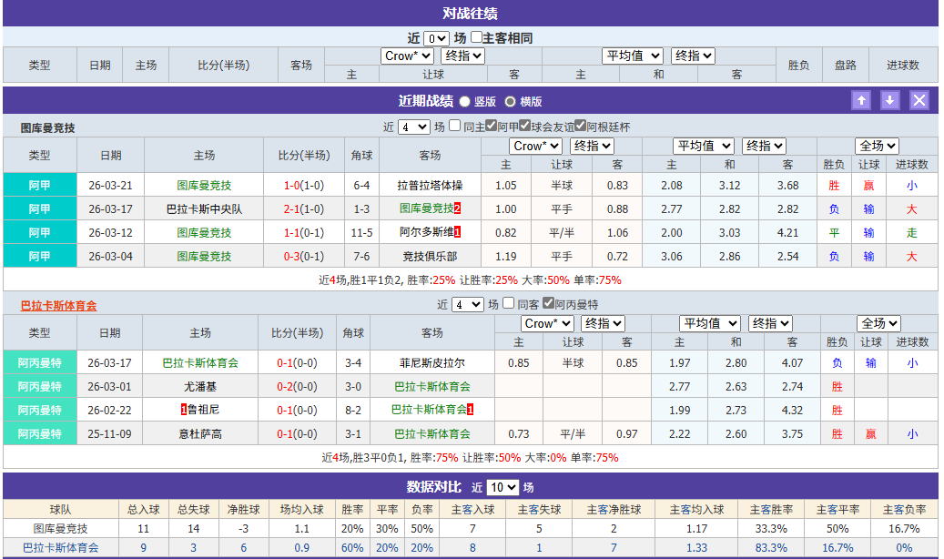Uncheck the 阿根廷杯 checkbox
This screenshot has width=944, height=559.
(582, 127)
